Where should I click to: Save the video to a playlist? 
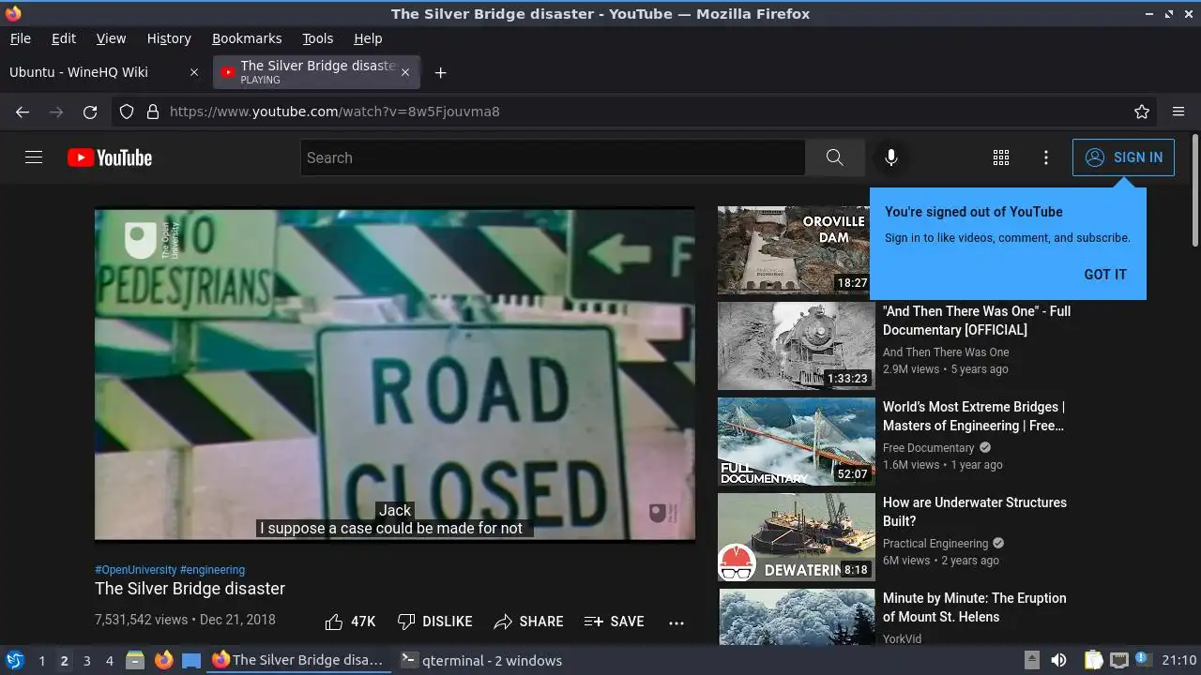(614, 622)
